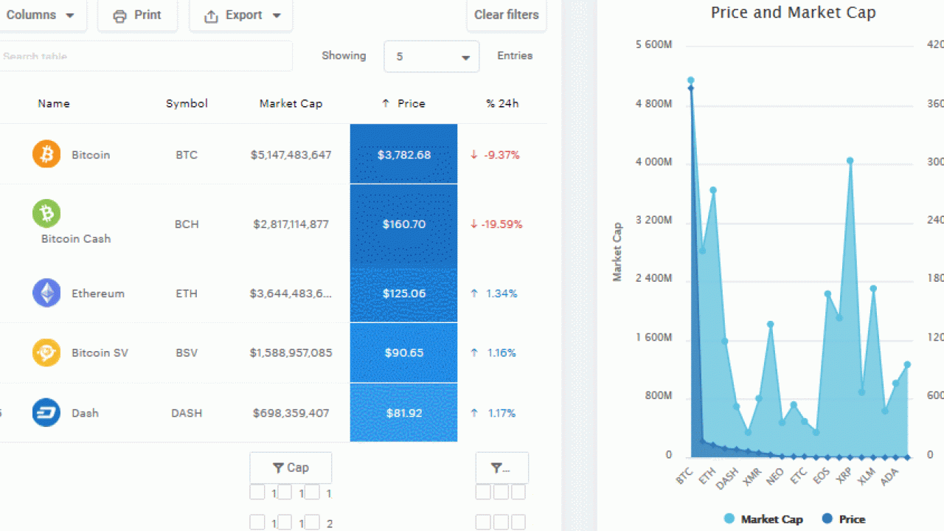944x531 pixels.
Task: Select the Ethereum name link
Action: (98, 294)
